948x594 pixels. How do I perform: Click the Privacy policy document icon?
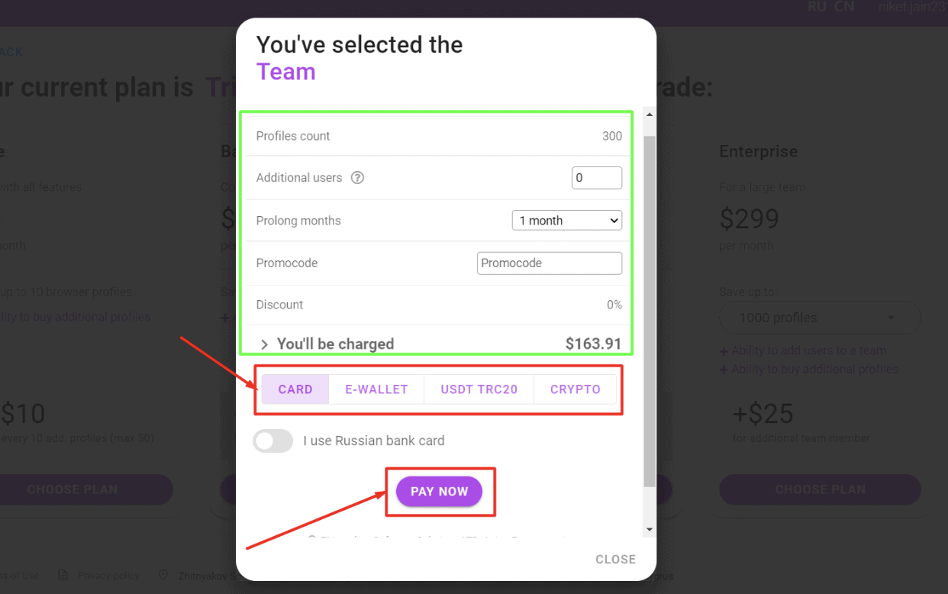63,575
